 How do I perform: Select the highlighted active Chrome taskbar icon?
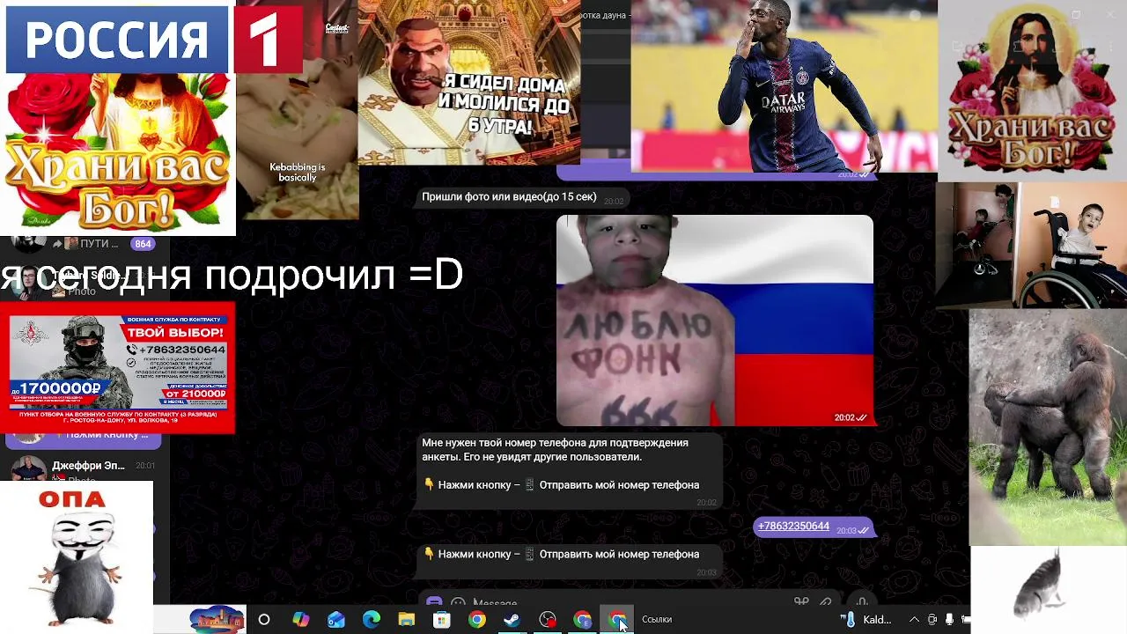(617, 620)
